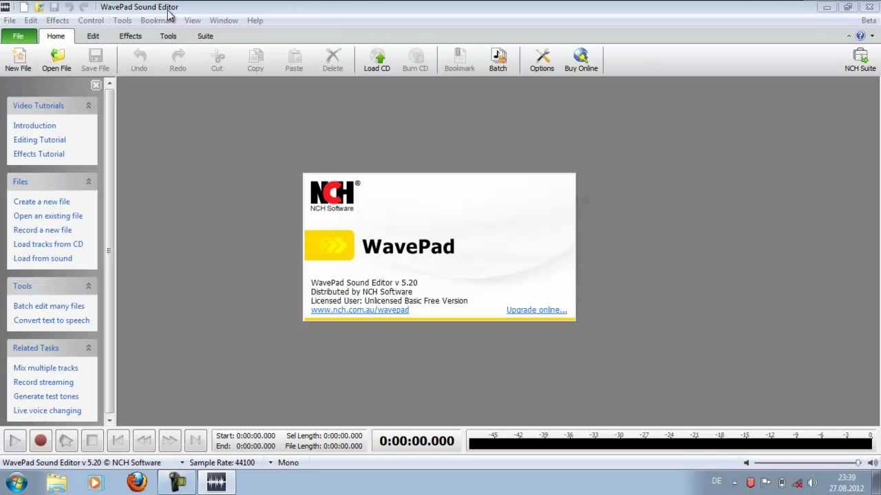Screen dimensions: 881x495
Task: Click the system tray volume icon
Action: point(811,483)
